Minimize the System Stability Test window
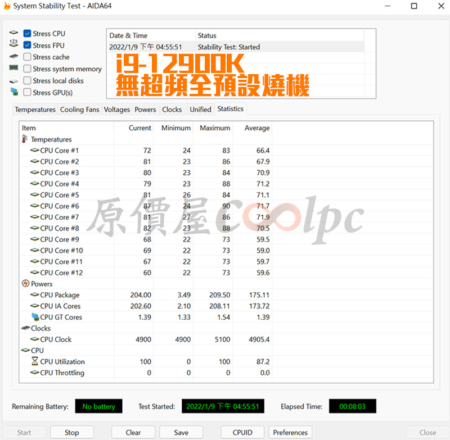 [388, 6]
